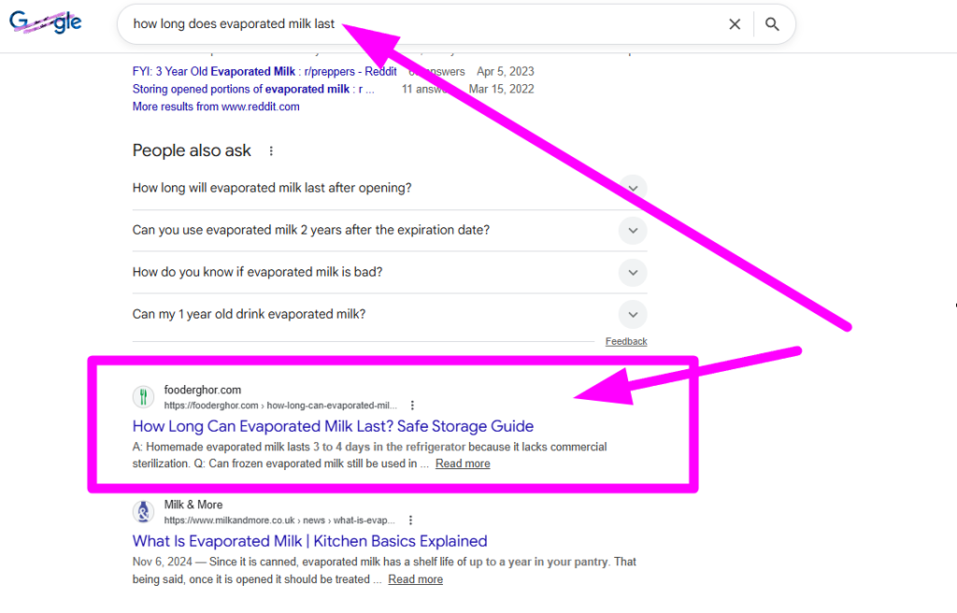This screenshot has width=957, height=613.
Task: Click the Google logo
Action: coord(45,22)
